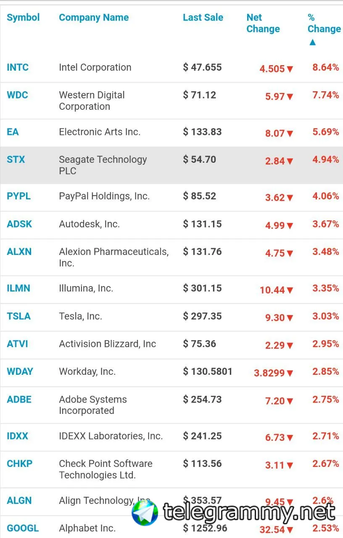Sort by the Last Sale header
Viewport: 343px width, 538px height.
(x=203, y=18)
